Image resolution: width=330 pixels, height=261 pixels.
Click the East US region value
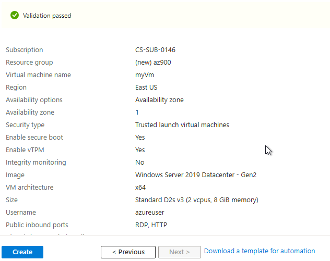tap(146, 88)
